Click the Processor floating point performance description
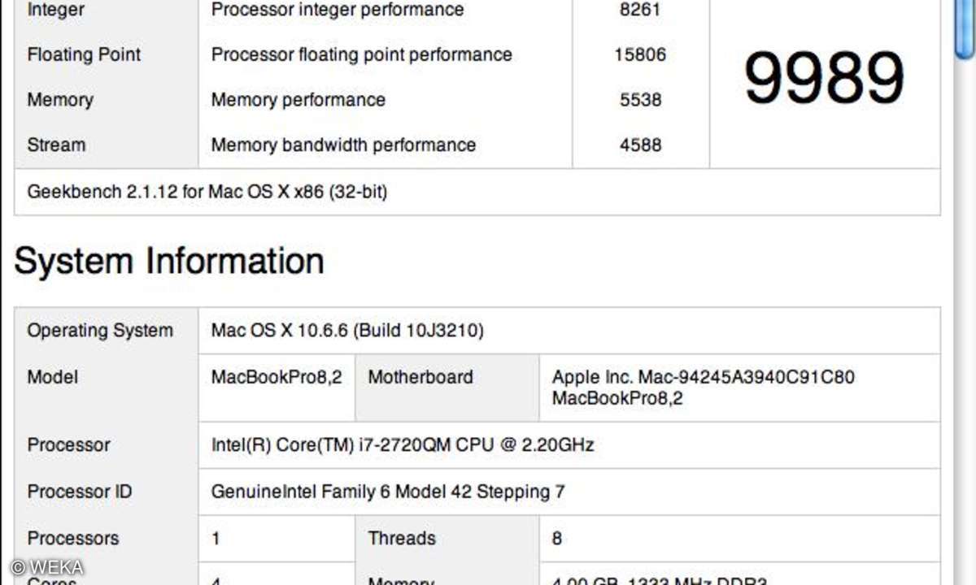Viewport: 976px width, 585px height. (362, 54)
